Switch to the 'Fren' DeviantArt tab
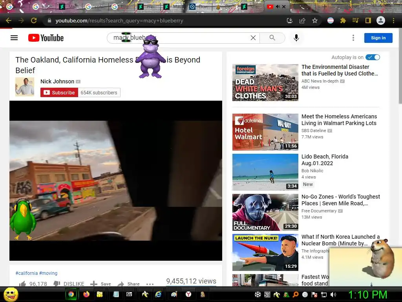Screen dimensions: 402x302 [x=148, y=7]
